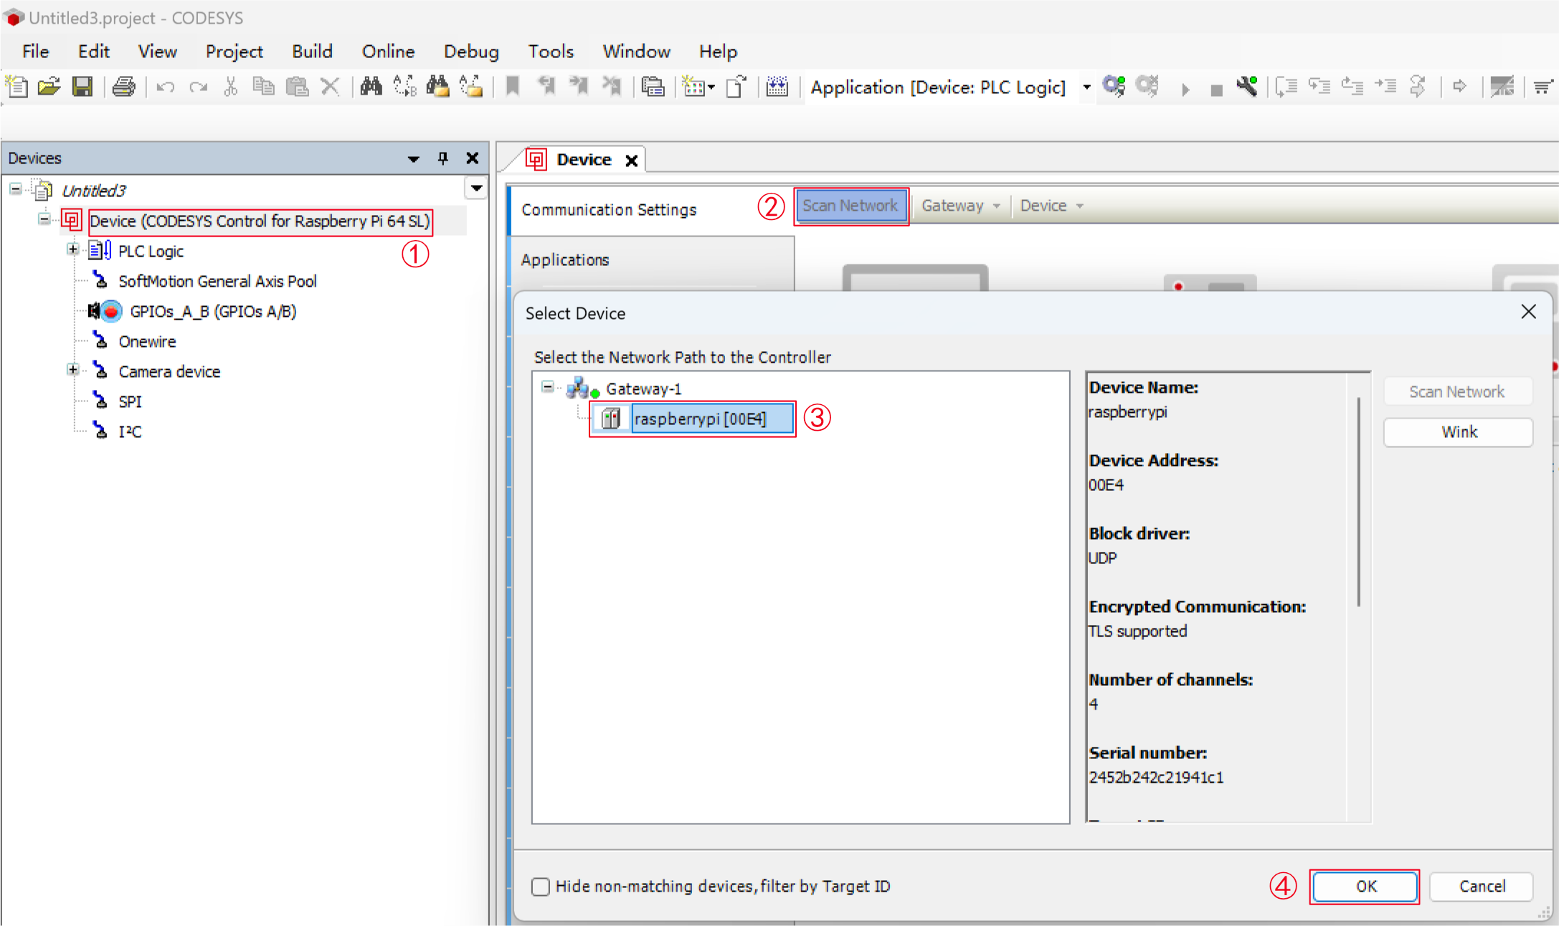Click the New Project toolbar icon
The height and width of the screenshot is (926, 1559).
pos(16,87)
